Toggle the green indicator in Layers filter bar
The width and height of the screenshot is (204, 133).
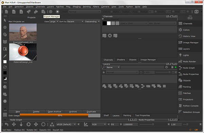pos(175,67)
